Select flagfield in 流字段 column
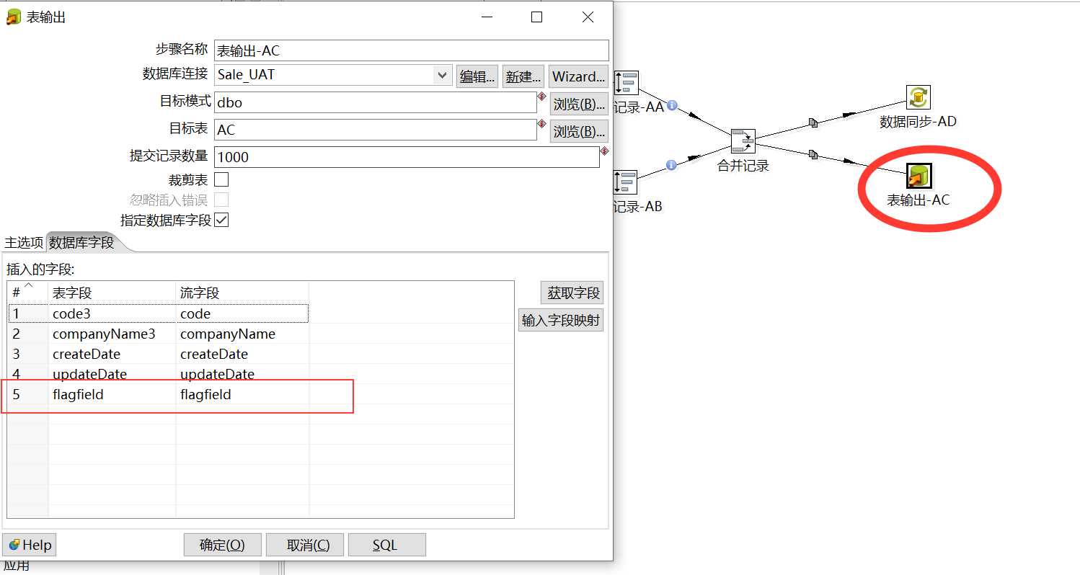Screen dimensions: 1080x575 (x=242, y=394)
